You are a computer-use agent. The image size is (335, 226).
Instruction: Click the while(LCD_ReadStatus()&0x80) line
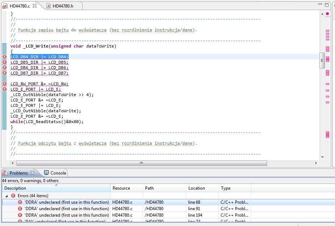pos(47,122)
